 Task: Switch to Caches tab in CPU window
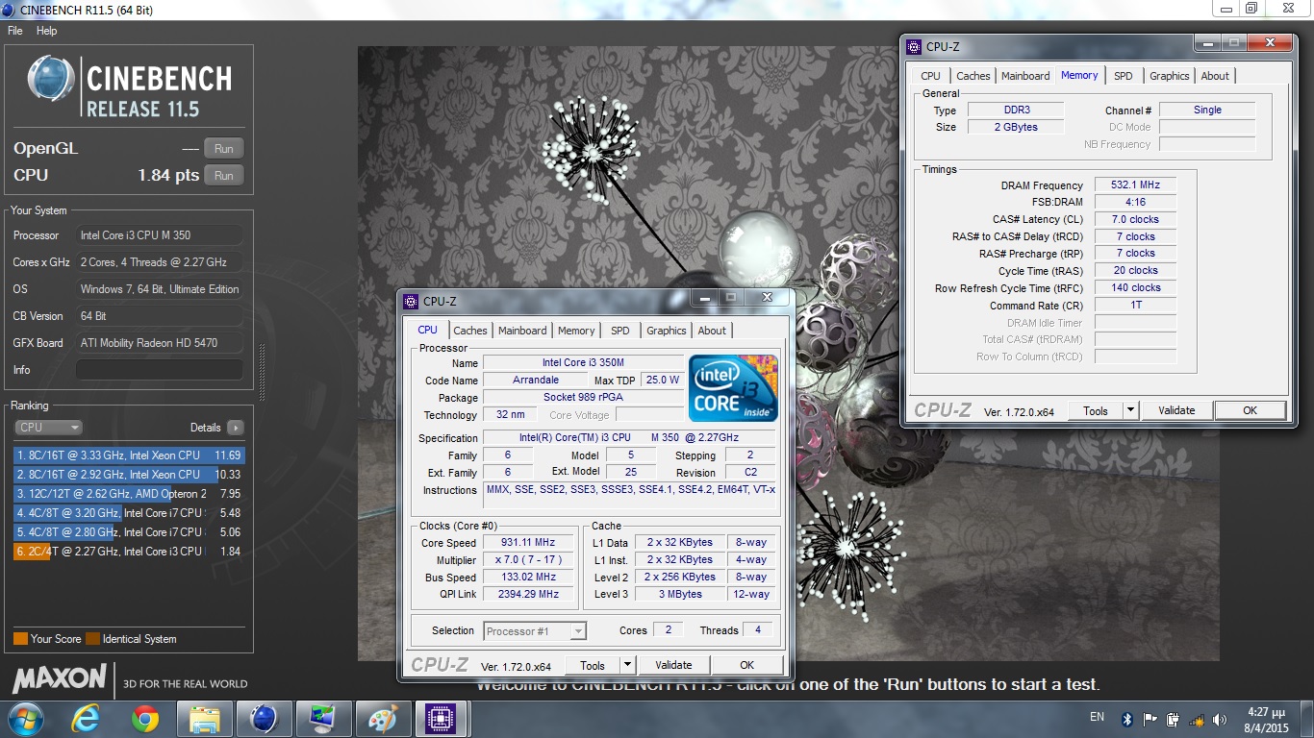point(470,331)
